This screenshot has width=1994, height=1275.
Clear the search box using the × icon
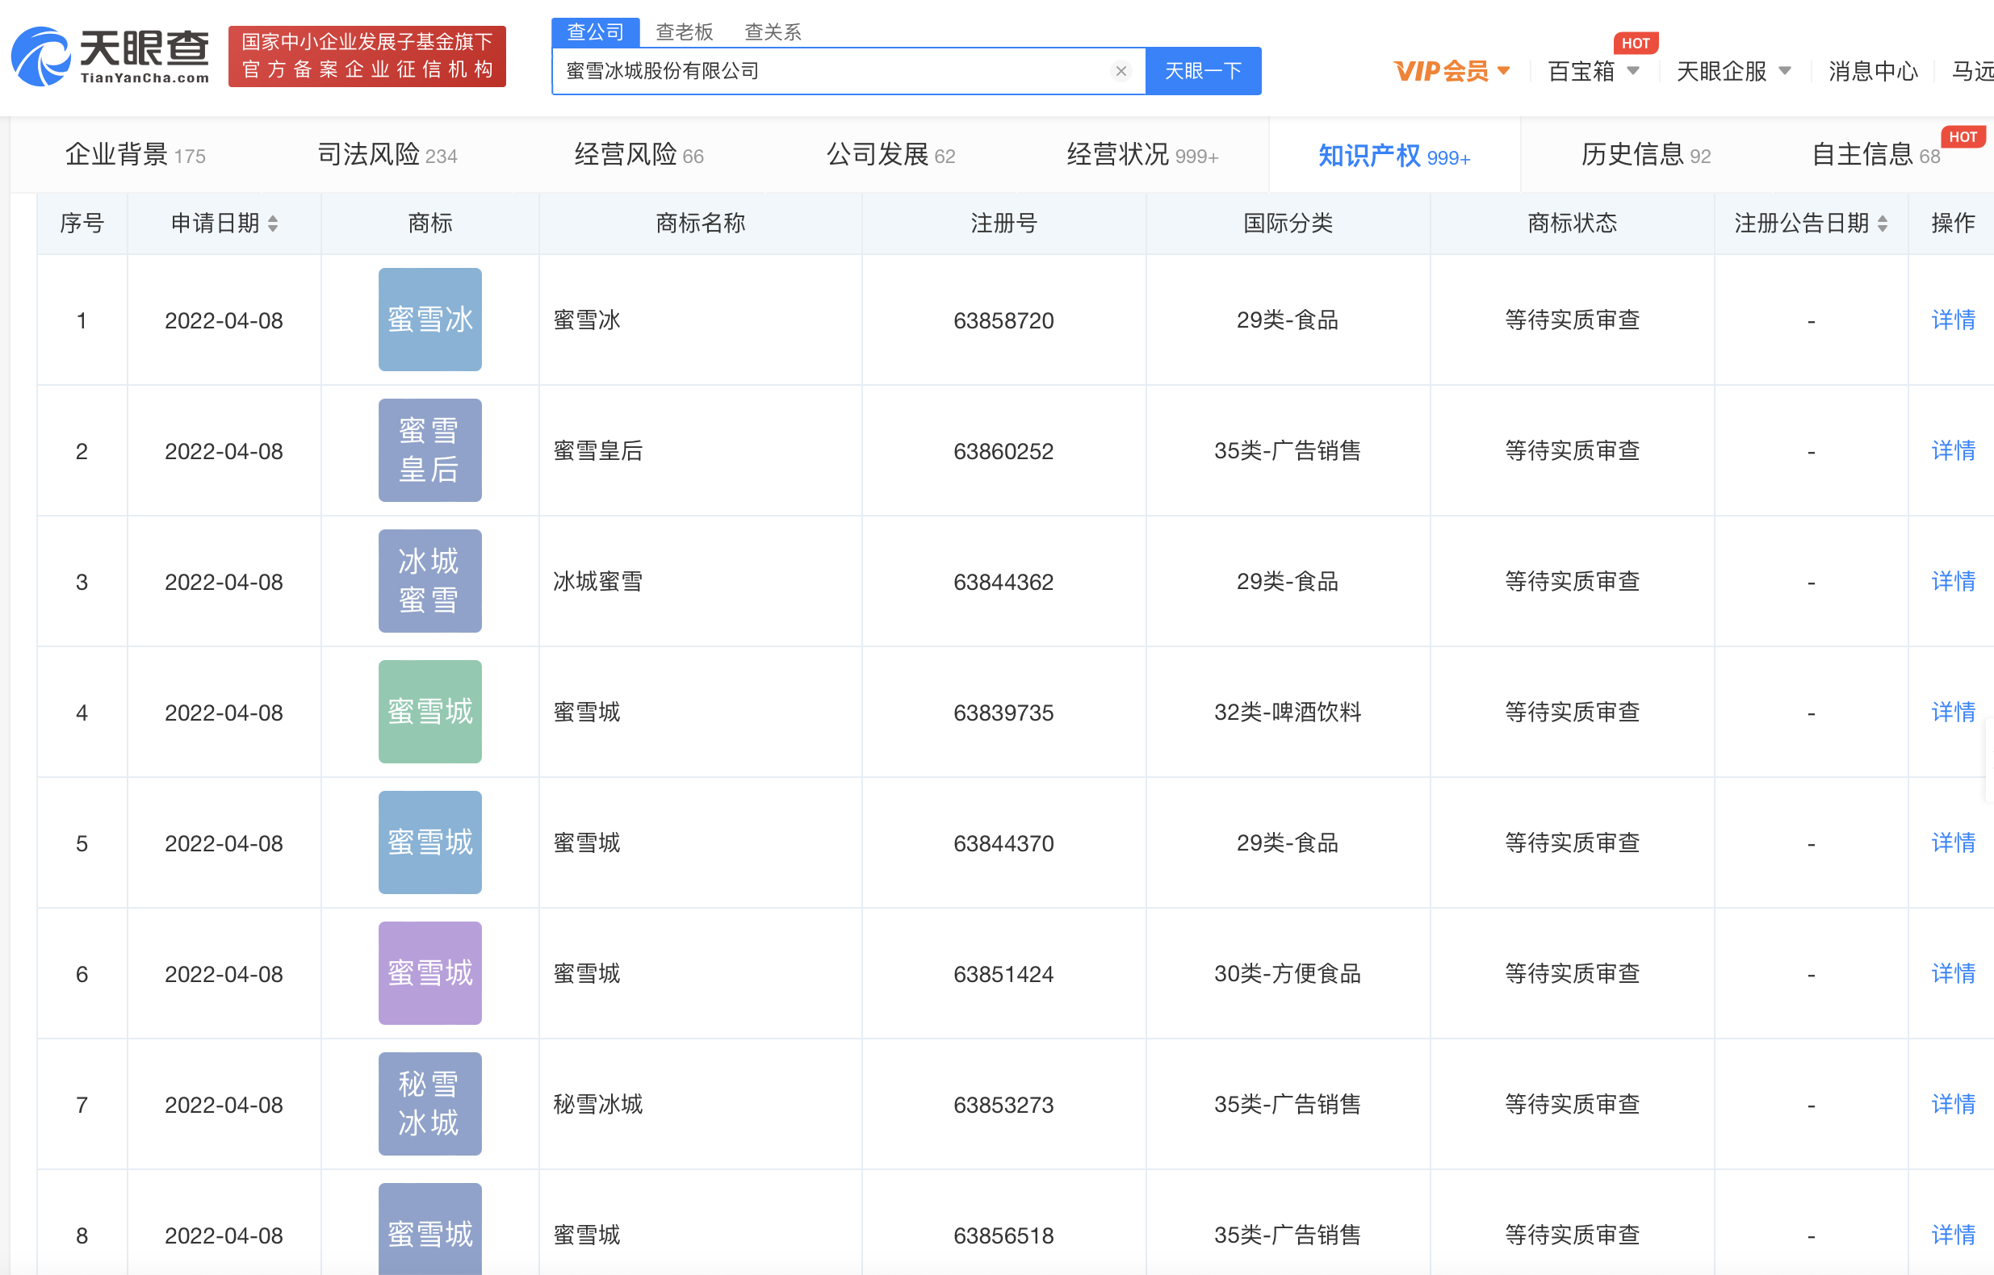click(x=1121, y=70)
